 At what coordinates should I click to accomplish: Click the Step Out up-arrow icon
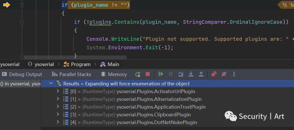click(x=201, y=74)
